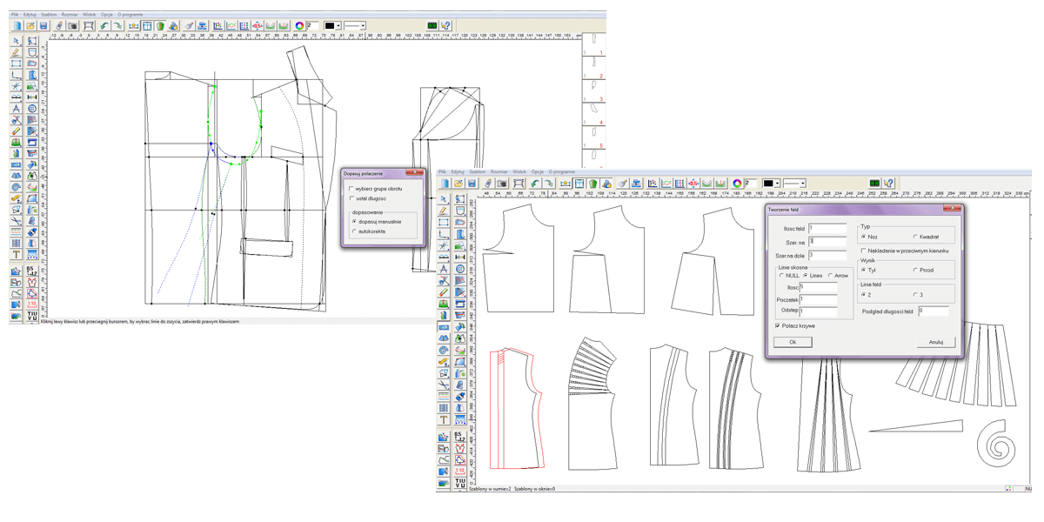Open 'O programie' menu in front window
1044x522 pixels.
[561, 172]
